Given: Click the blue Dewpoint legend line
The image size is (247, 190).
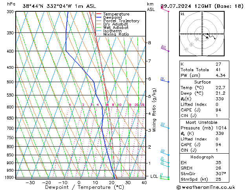Looking at the screenshot, I should 99,18.
